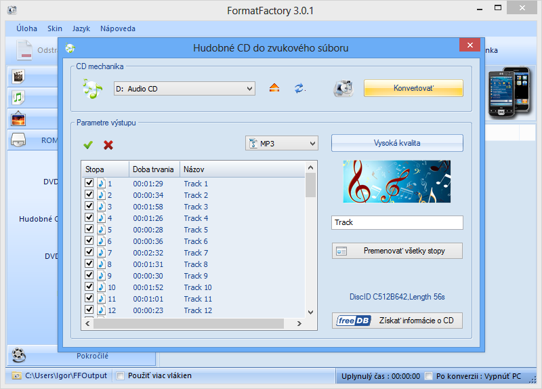Click the track list vertical scrollbar thumb
This screenshot has width=542, height=389.
coord(310,185)
